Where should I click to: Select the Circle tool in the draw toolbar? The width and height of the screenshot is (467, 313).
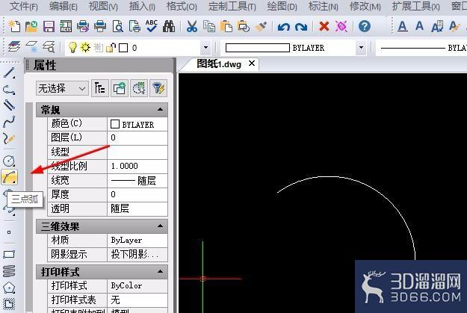click(x=9, y=161)
